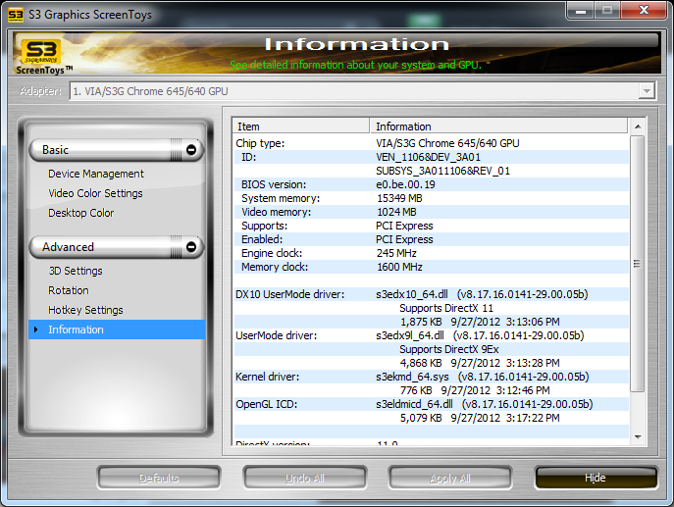This screenshot has height=507, width=674.
Task: Select OpenGL ICD s3eldmicd_64.dll row
Action: [431, 404]
